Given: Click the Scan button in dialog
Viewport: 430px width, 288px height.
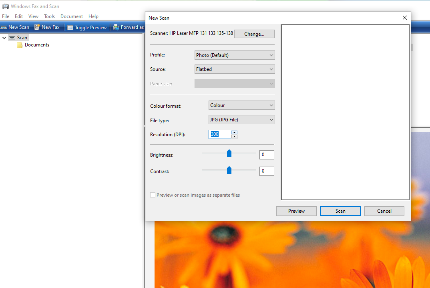Looking at the screenshot, I should pos(340,211).
